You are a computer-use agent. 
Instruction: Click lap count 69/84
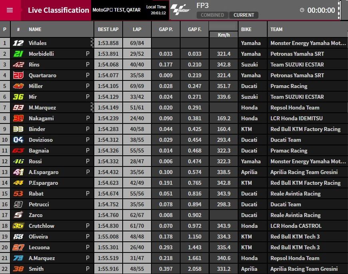(137, 43)
